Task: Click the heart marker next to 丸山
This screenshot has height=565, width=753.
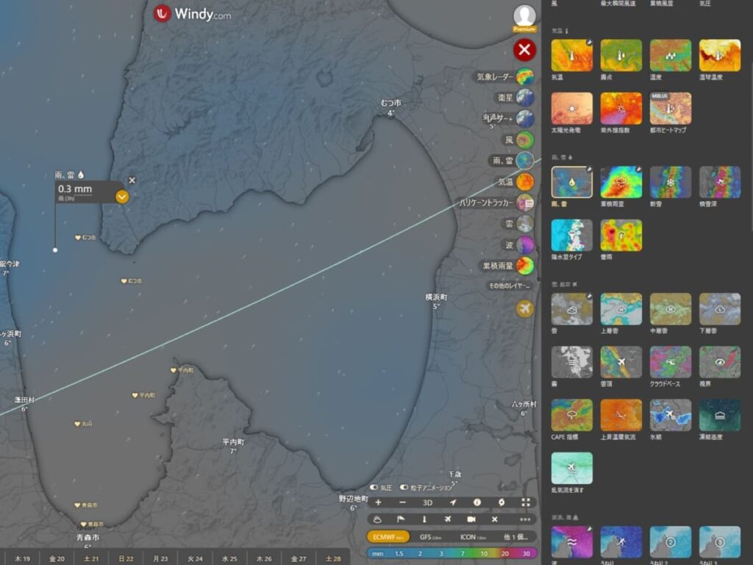Action: 76,424
